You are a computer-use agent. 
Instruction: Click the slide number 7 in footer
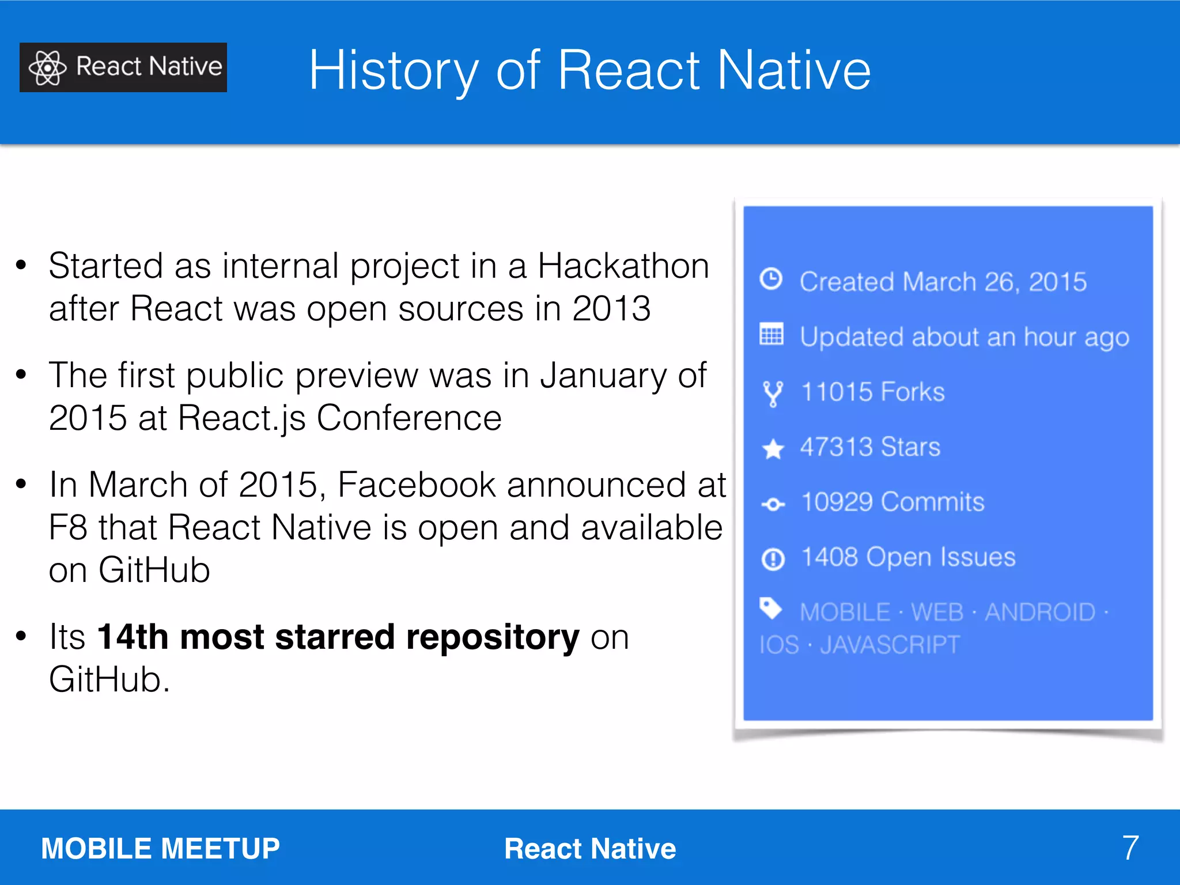(1130, 848)
